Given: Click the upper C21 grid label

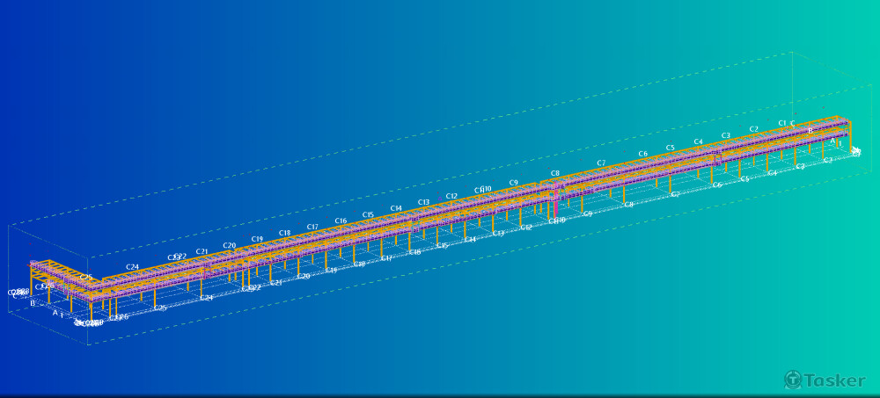Looking at the screenshot, I should 202,252.
